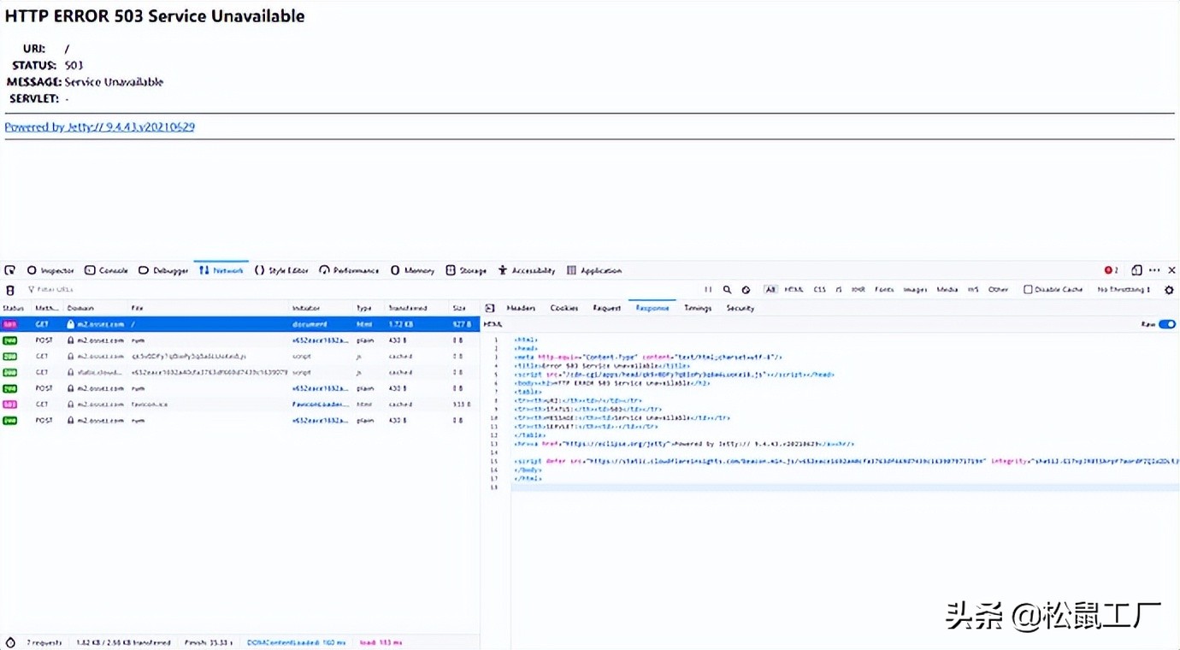Open the Memory tab

point(412,270)
